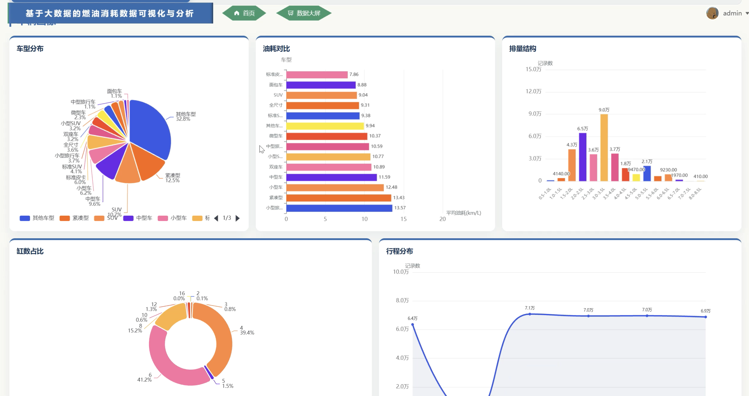Screen dimensions: 749x396
Task: Click the 3.7万 displacement bar
Action: click(615, 168)
